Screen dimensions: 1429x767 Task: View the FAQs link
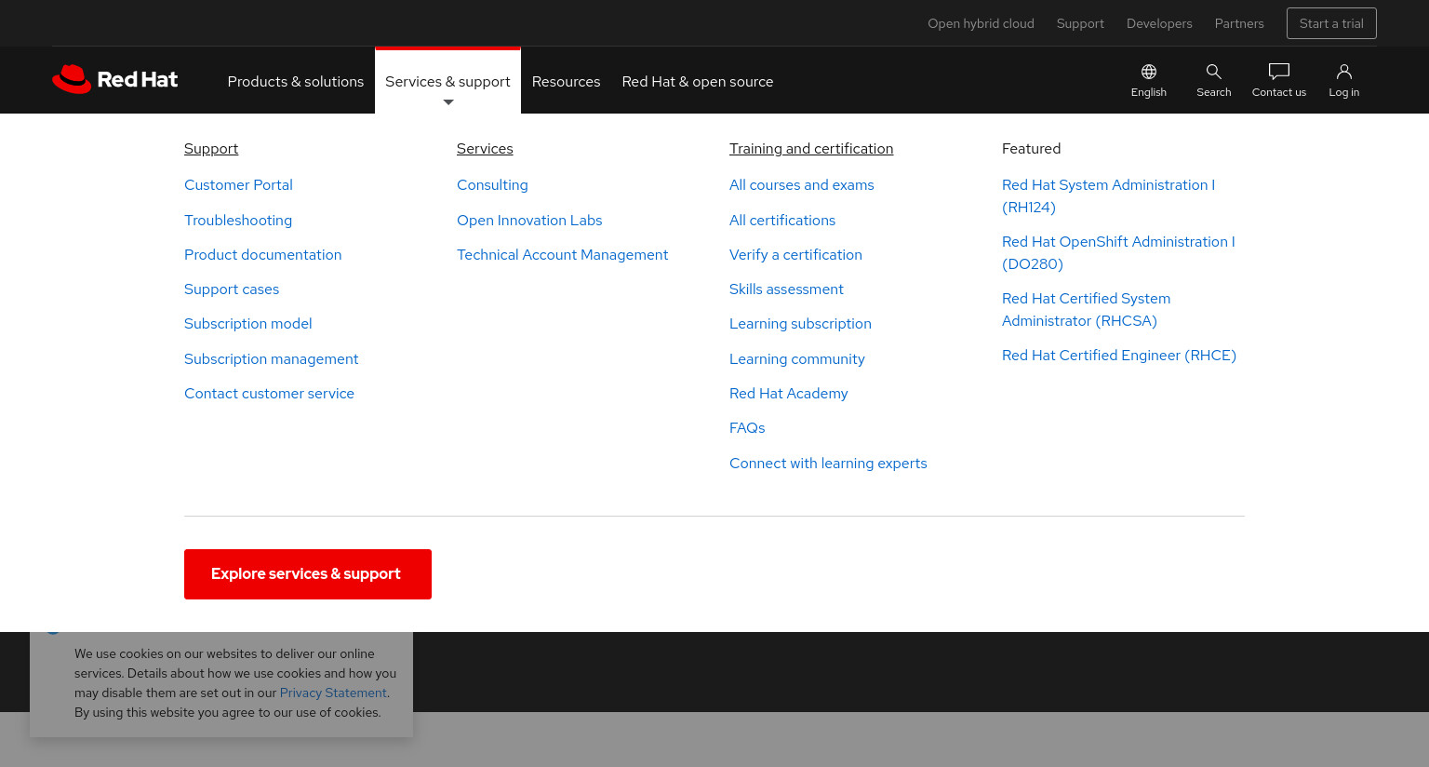747,428
